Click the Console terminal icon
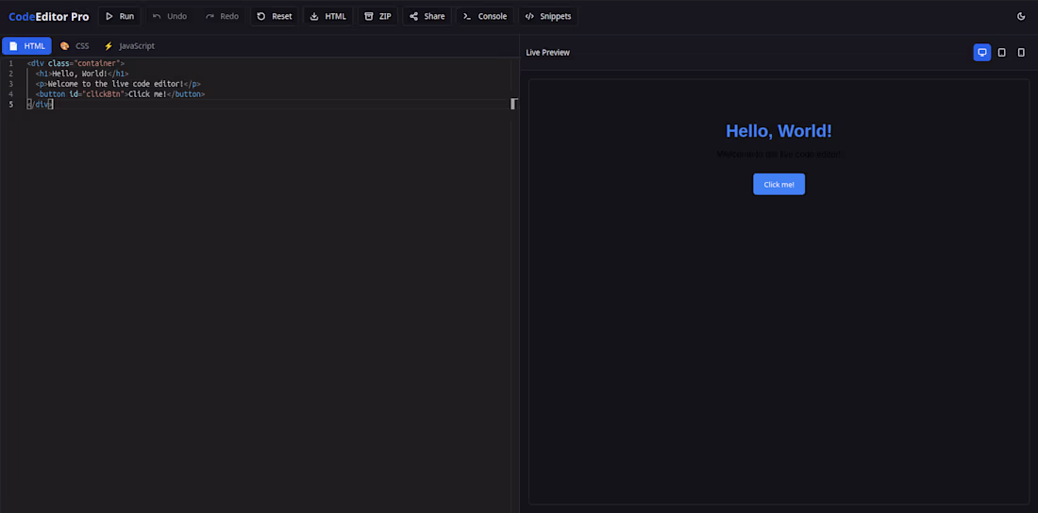Screen dimensions: 1038x513 pyautogui.click(x=467, y=17)
